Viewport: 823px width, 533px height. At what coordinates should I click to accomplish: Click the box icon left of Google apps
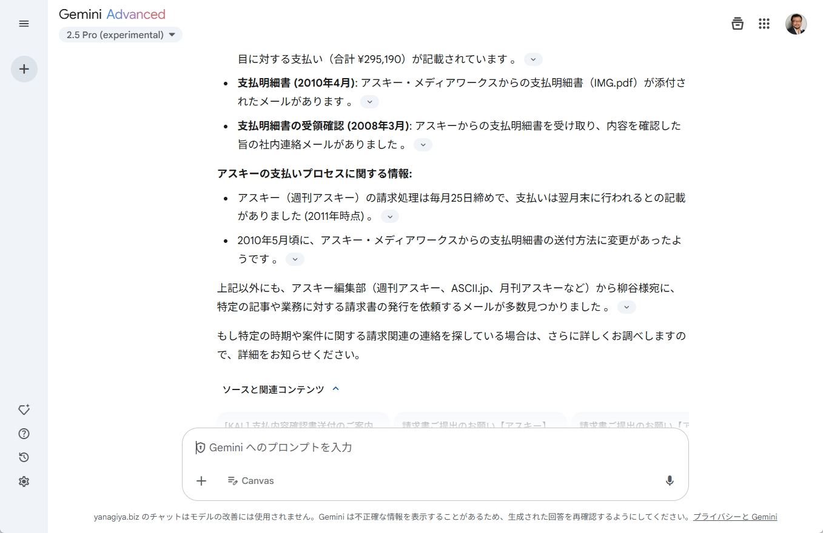point(737,24)
